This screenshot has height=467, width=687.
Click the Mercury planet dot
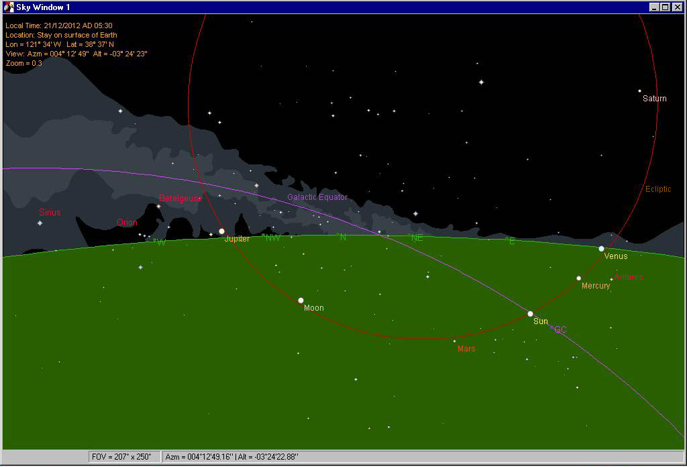tap(578, 278)
